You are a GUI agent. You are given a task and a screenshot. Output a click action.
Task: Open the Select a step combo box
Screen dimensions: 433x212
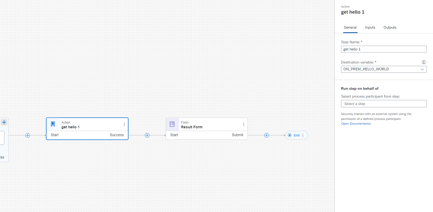click(384, 104)
